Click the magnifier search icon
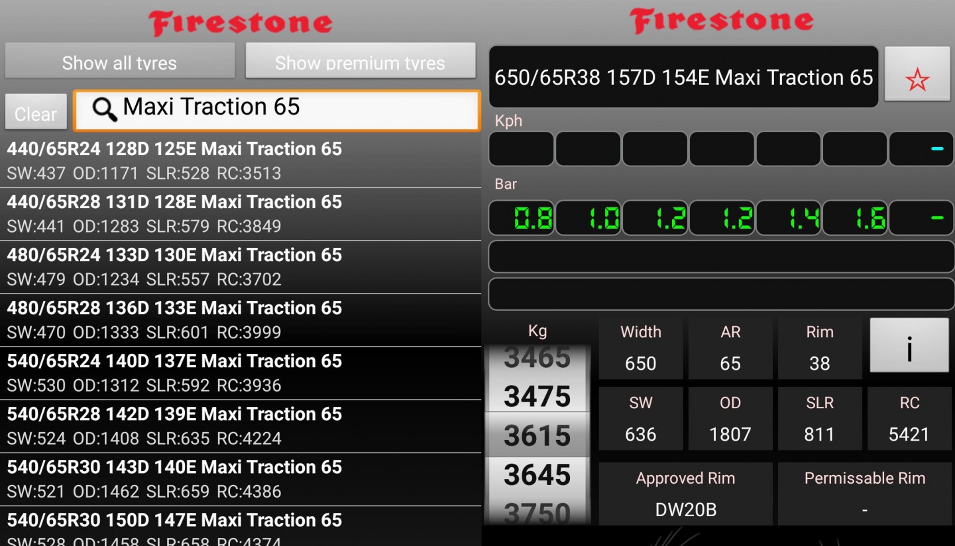The height and width of the screenshot is (546, 955). coord(105,109)
